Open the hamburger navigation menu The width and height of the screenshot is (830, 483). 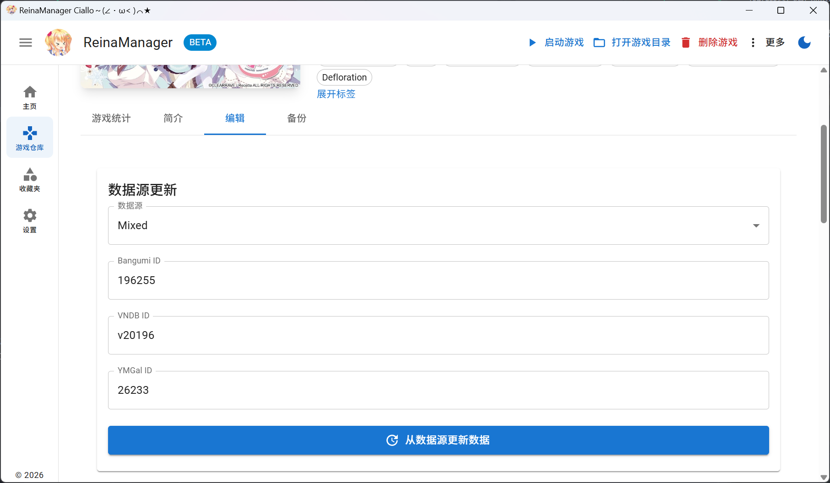click(x=26, y=43)
